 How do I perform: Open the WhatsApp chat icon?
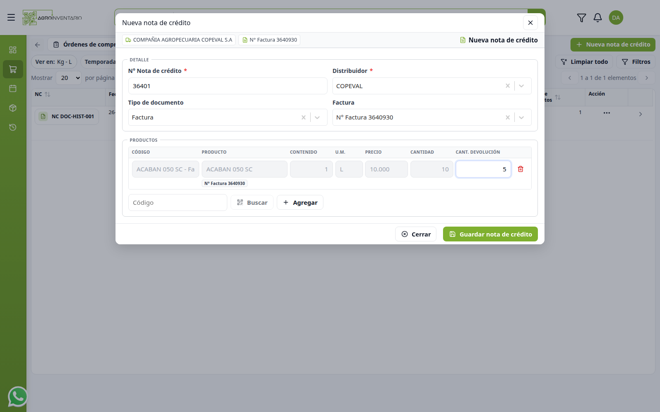[x=18, y=396]
